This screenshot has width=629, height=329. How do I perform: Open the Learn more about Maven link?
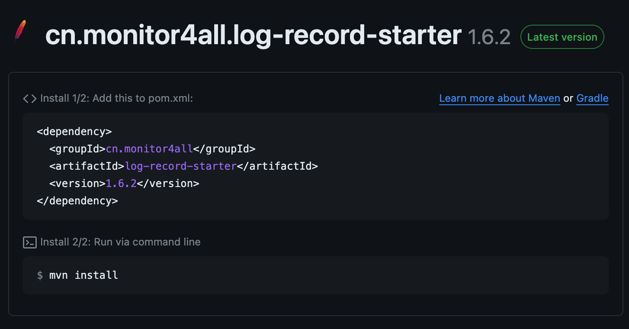(x=500, y=99)
